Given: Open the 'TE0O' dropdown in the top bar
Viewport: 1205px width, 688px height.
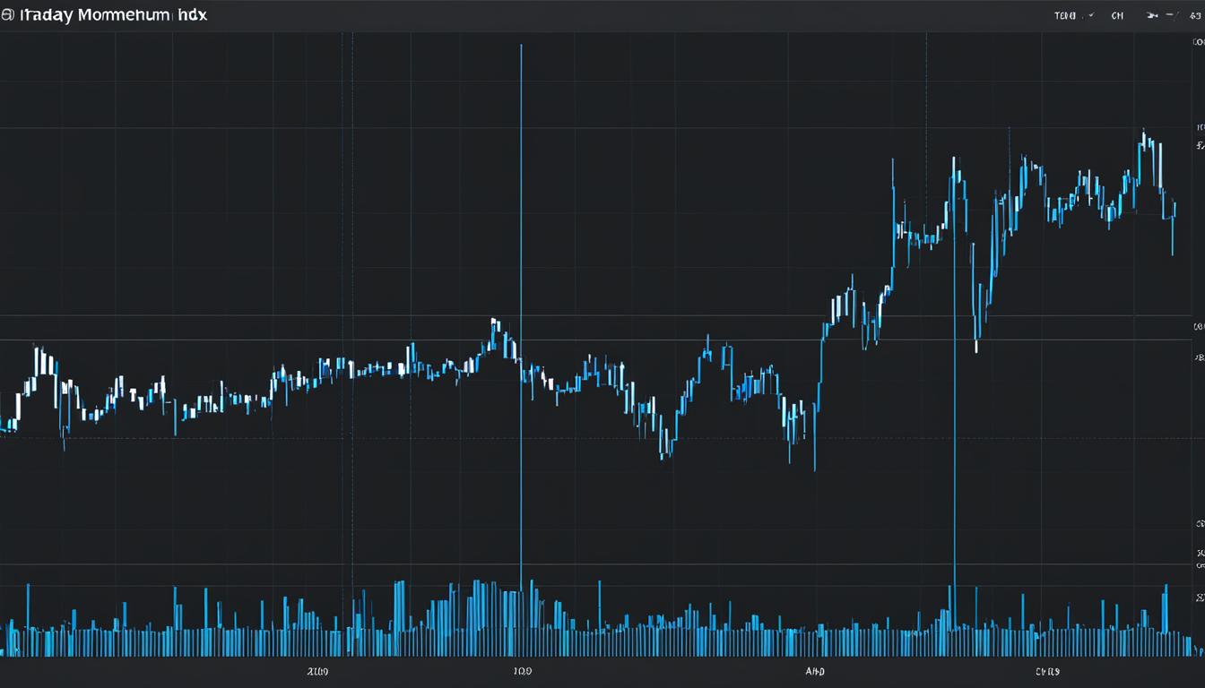Looking at the screenshot, I should [1074, 16].
